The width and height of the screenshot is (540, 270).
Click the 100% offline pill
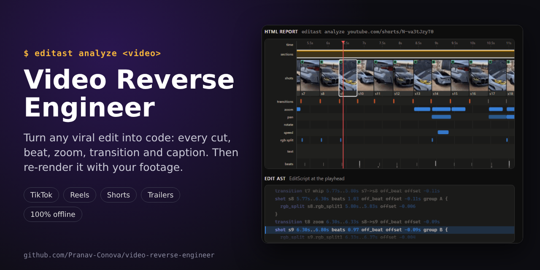tap(53, 214)
